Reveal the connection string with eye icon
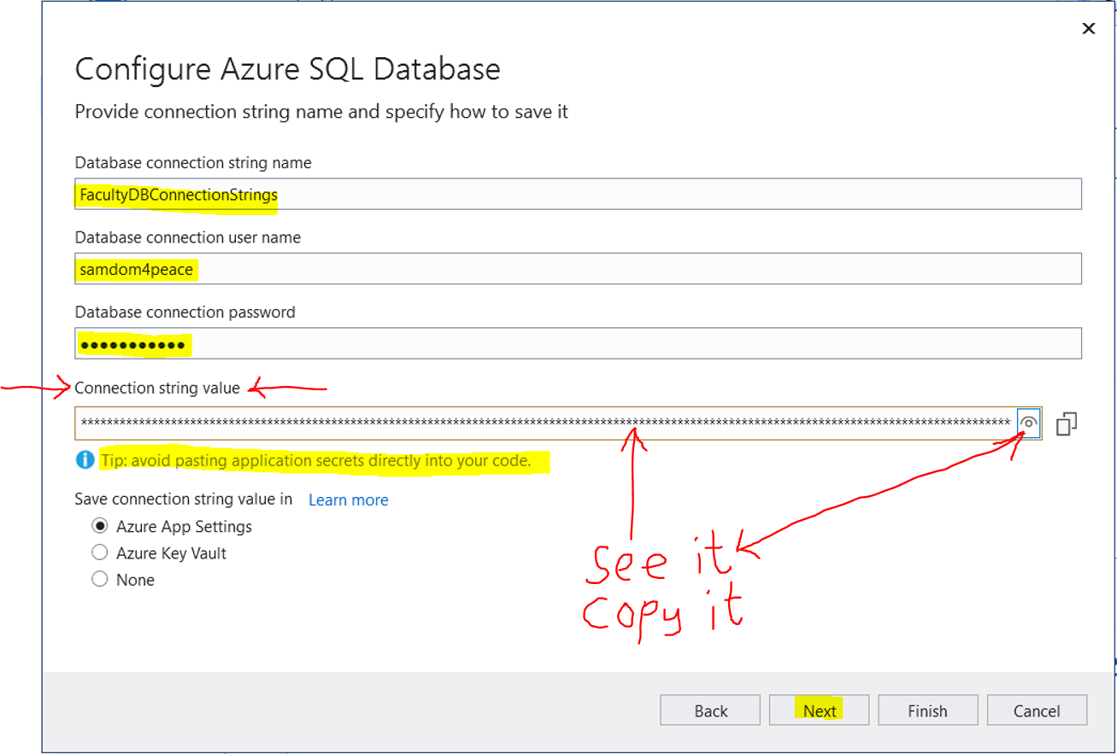The width and height of the screenshot is (1117, 754). point(1029,424)
